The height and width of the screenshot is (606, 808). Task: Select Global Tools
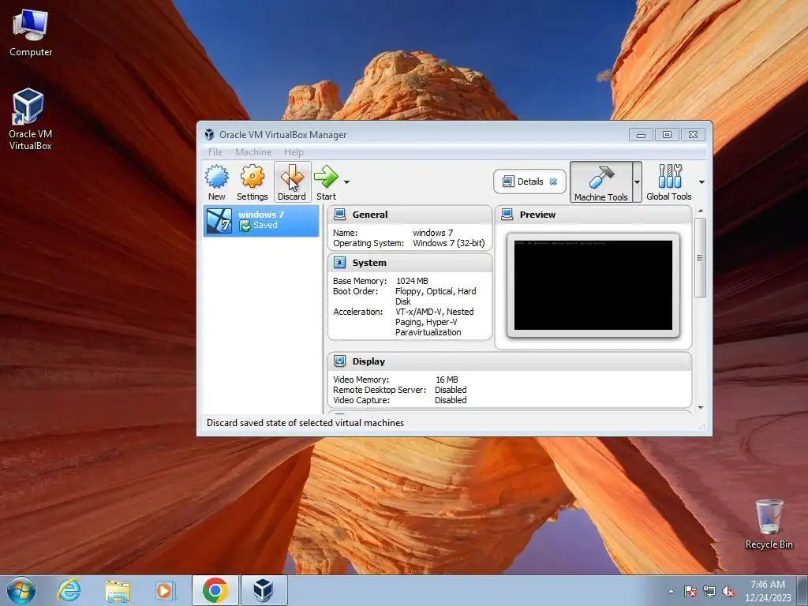669,182
